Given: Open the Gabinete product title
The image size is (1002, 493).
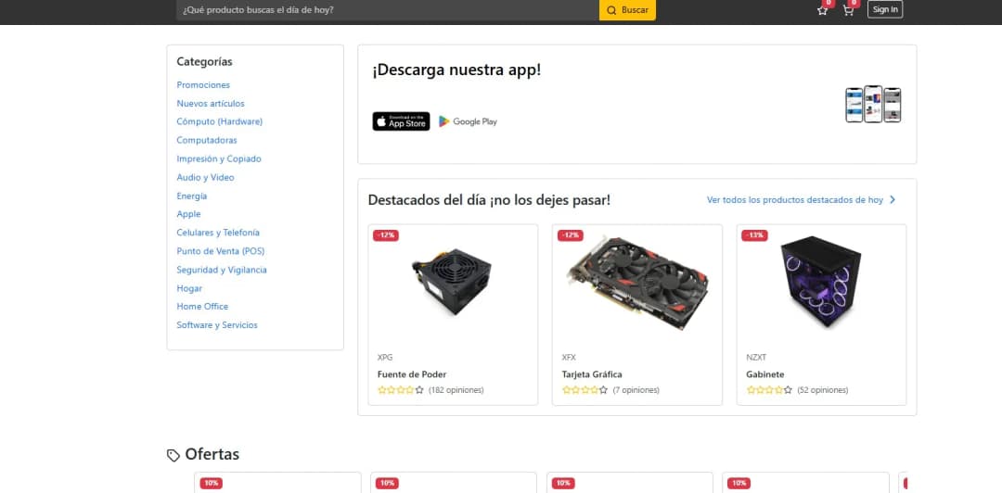Looking at the screenshot, I should pos(764,374).
